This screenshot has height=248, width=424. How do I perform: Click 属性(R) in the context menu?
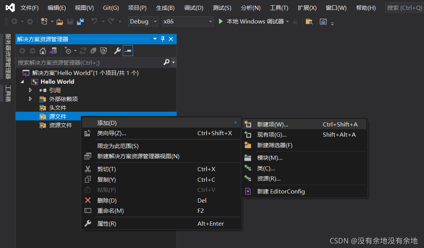point(161,224)
